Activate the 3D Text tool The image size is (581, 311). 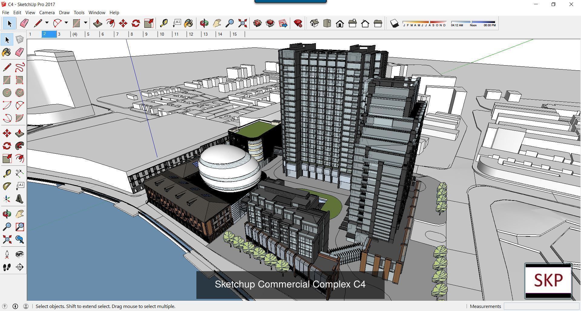20,199
